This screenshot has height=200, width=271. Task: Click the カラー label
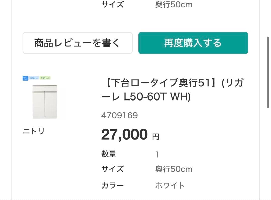pos(112,185)
